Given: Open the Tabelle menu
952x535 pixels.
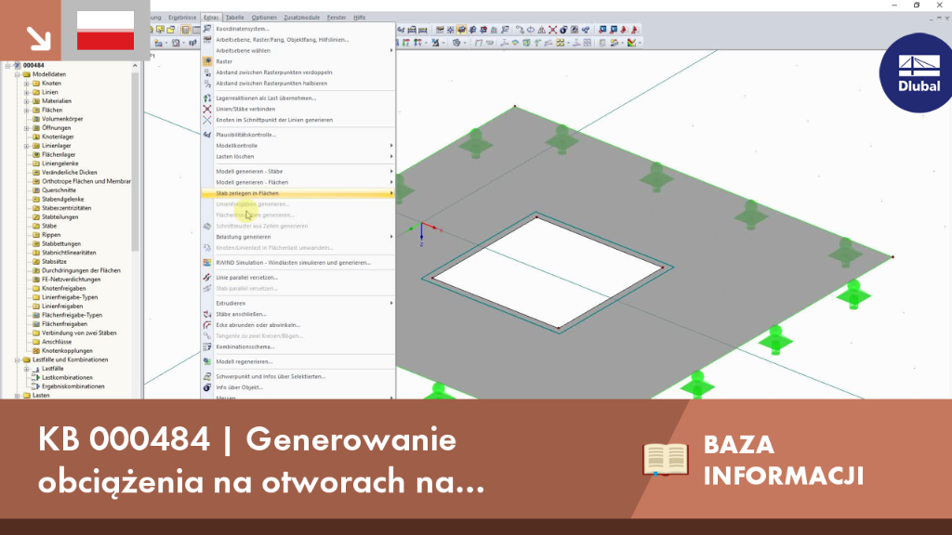Looking at the screenshot, I should (x=234, y=18).
